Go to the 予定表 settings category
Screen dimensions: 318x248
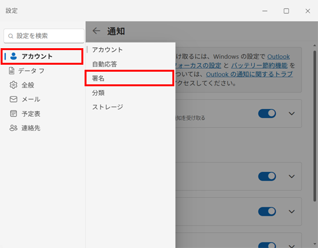[x=43, y=114]
